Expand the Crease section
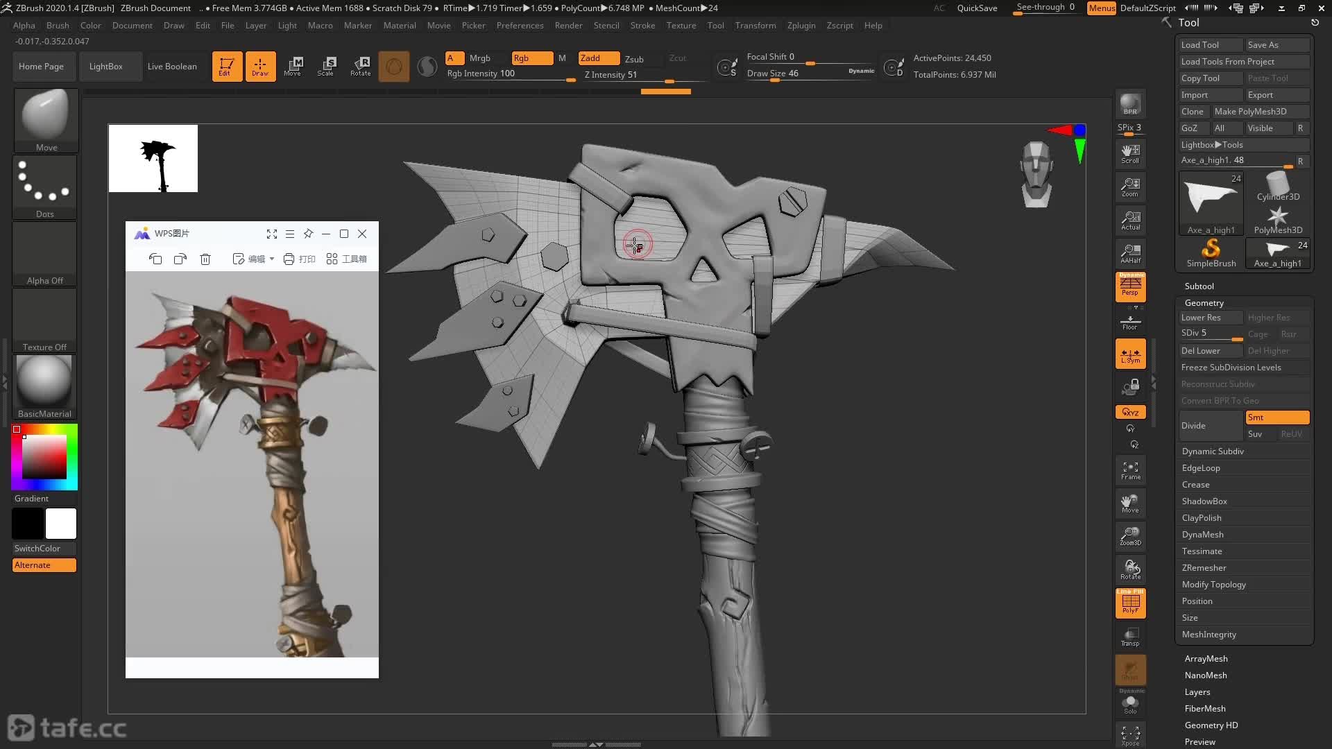Viewport: 1332px width, 749px height. [1195, 485]
